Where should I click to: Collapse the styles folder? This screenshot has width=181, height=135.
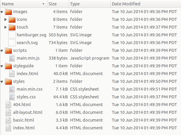click(2, 82)
